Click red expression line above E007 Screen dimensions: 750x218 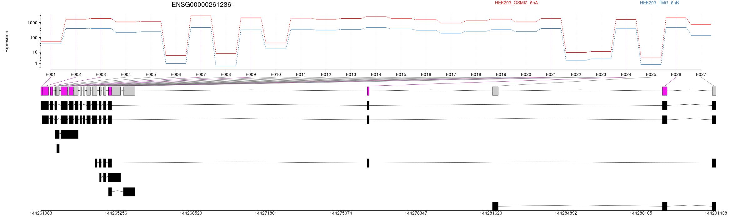(x=201, y=16)
